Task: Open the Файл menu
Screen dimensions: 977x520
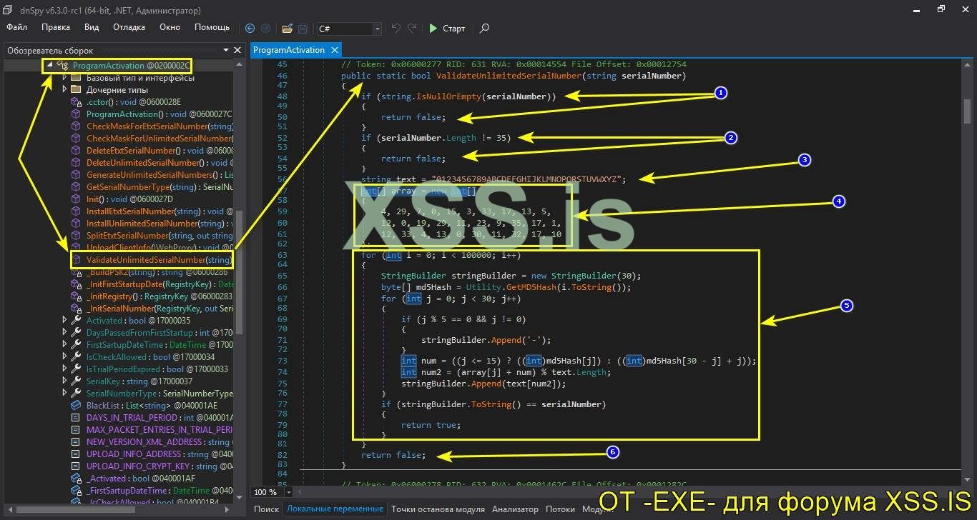Action: pos(17,27)
